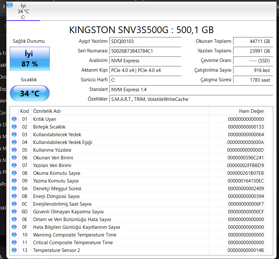This screenshot has width=279, height=259.
Task: Select the Ortam ve Veri Bütünlüğü Hata Sayısı row
Action: [x=138, y=219]
